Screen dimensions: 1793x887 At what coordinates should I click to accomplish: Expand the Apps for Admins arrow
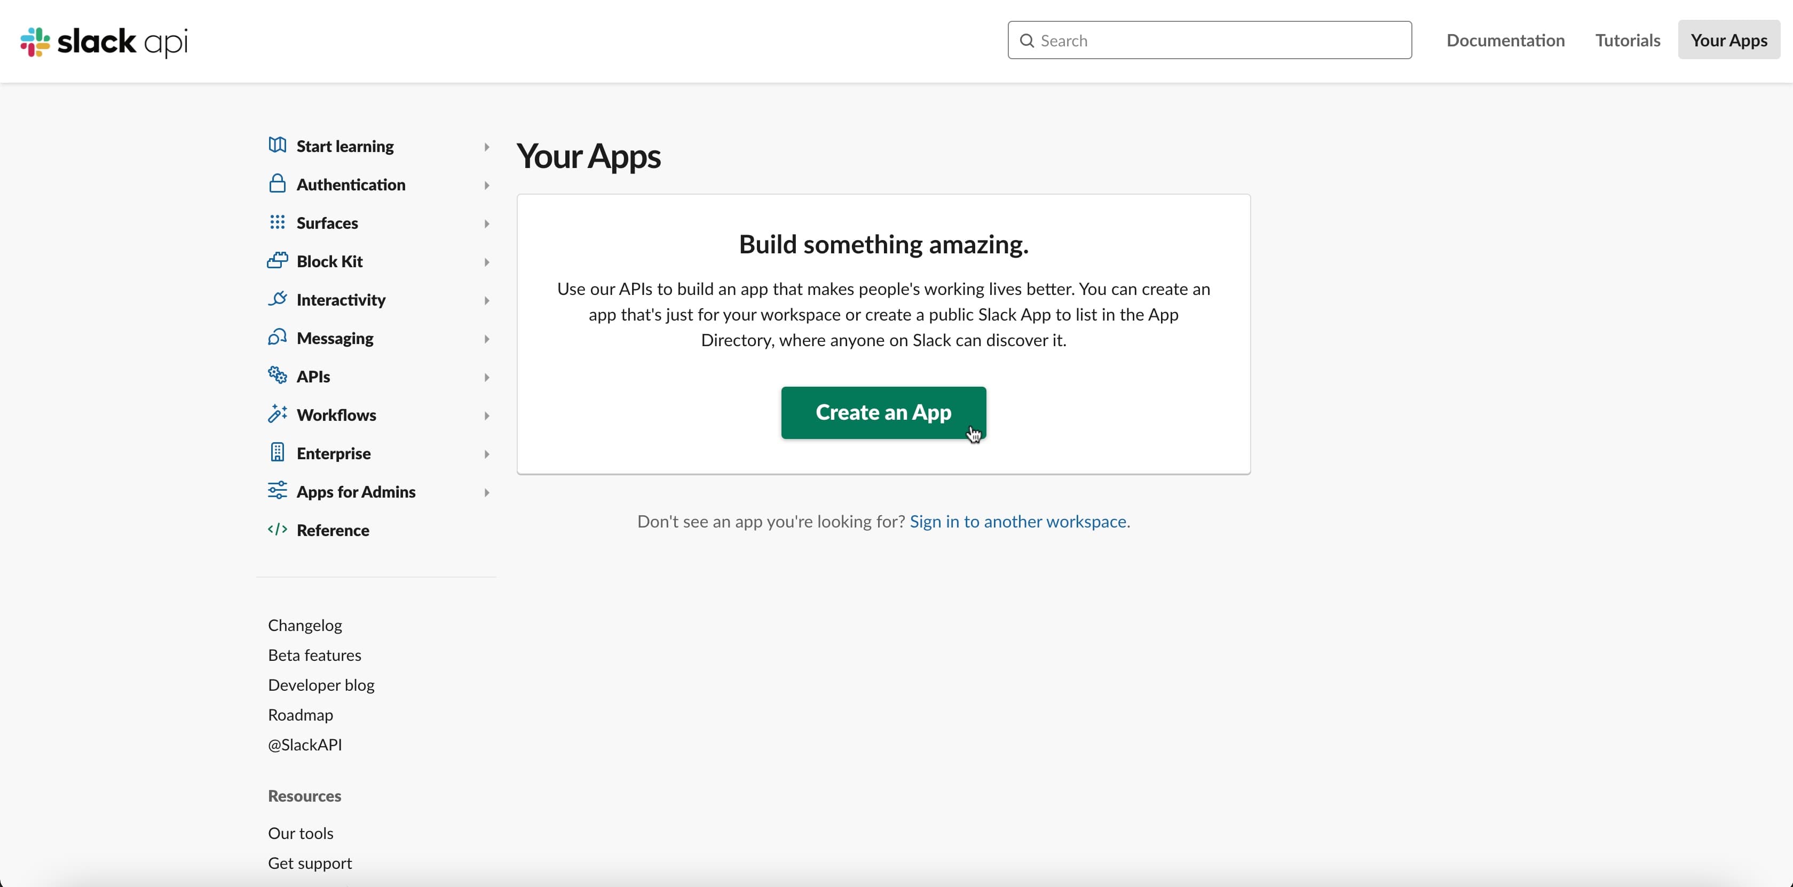(x=486, y=492)
